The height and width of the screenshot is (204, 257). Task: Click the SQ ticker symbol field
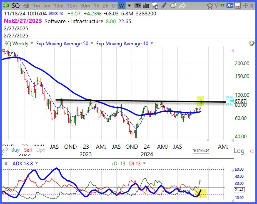16,6
